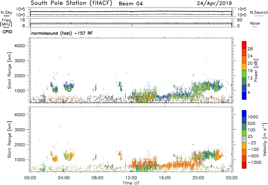The width and height of the screenshot is (268, 185).
Task: Click the title 'South Pole Station (fitACF)'
Action: point(71,3)
